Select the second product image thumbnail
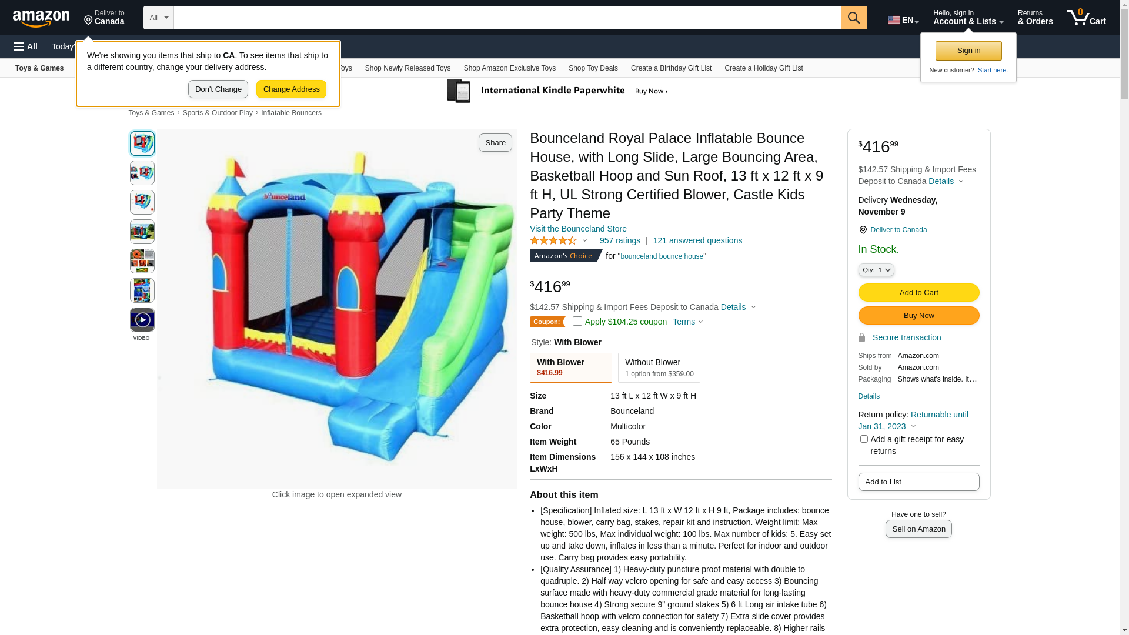 (142, 173)
